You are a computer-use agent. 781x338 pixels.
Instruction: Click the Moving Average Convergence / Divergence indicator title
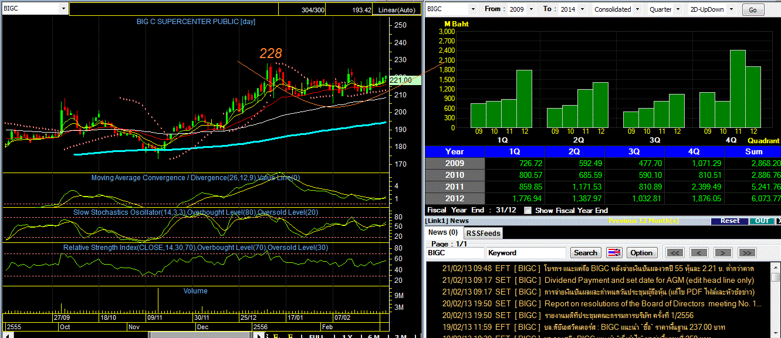(195, 177)
